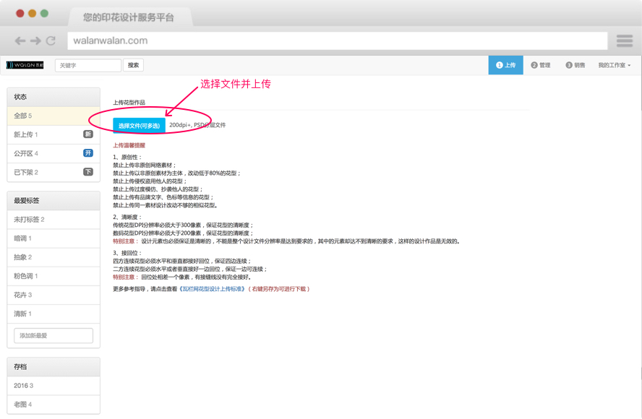Click the browser forward arrow
642x419 pixels.
click(35, 40)
